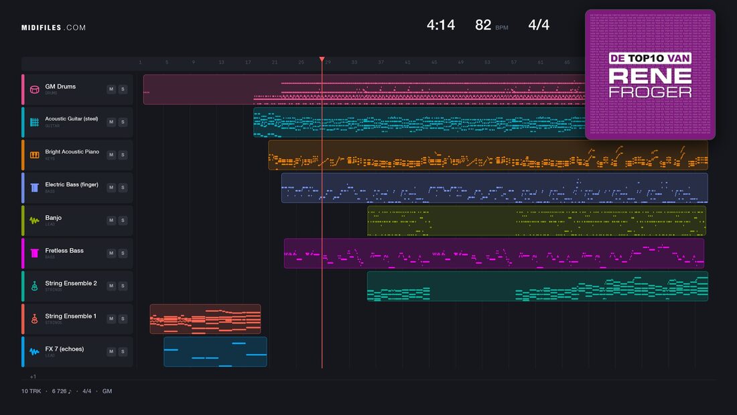Select the FX 7 (echoes) track name
This screenshot has height=415, width=737.
pos(64,349)
